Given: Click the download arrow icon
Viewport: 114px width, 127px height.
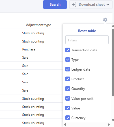Looking at the screenshot, I should (x=74, y=5).
